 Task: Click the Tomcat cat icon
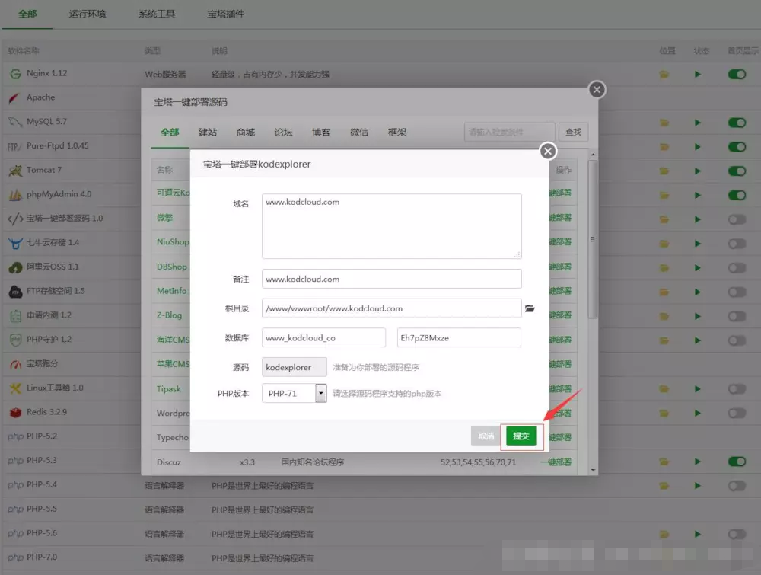[15, 171]
